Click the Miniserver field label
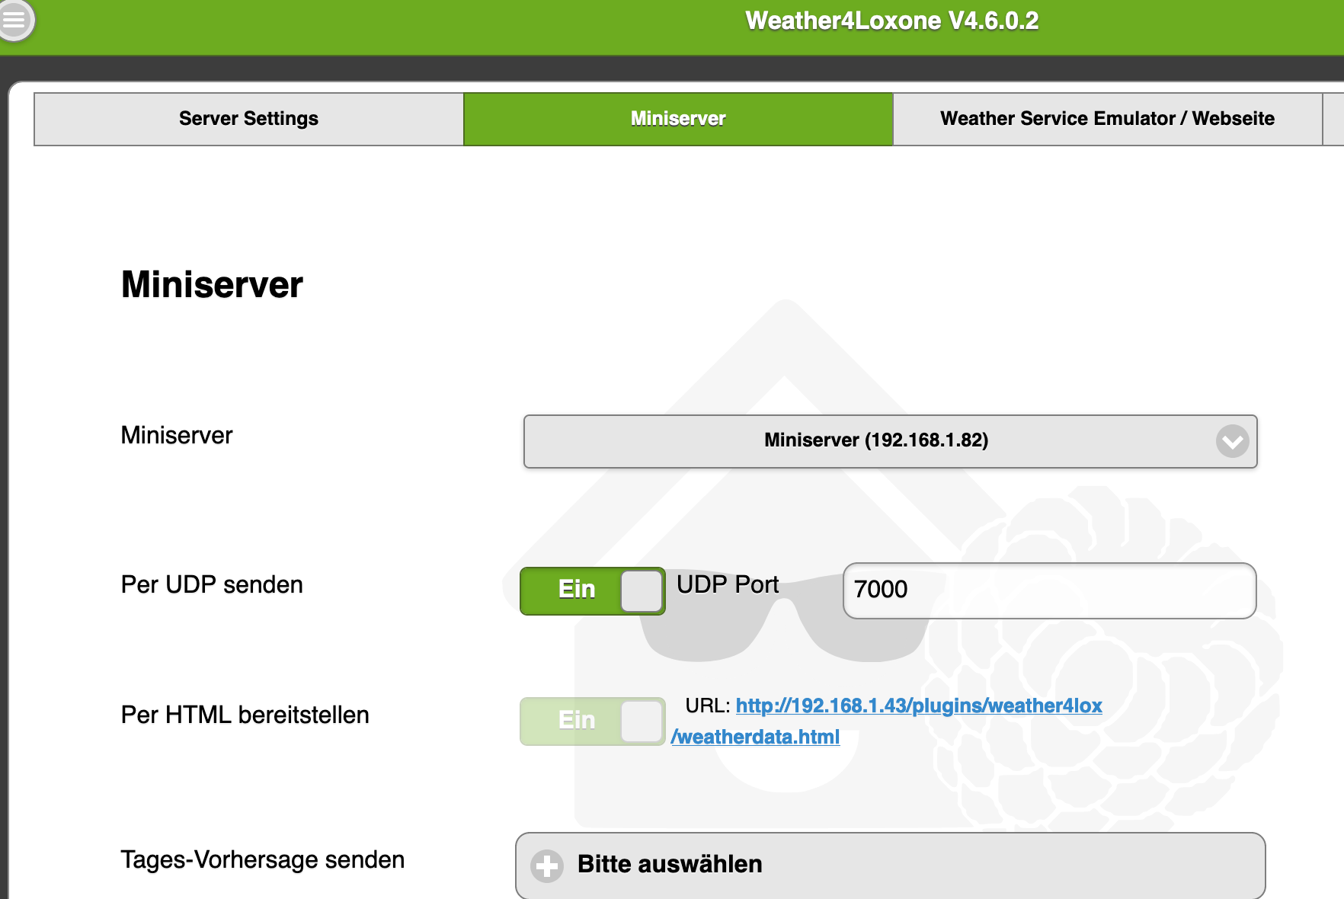1344x899 pixels. [x=177, y=435]
